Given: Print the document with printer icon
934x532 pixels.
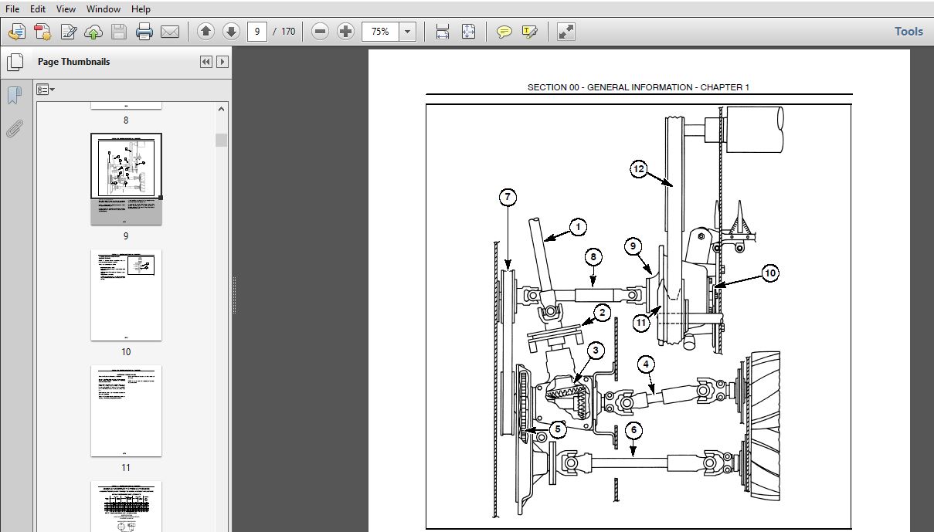Looking at the screenshot, I should [x=144, y=32].
